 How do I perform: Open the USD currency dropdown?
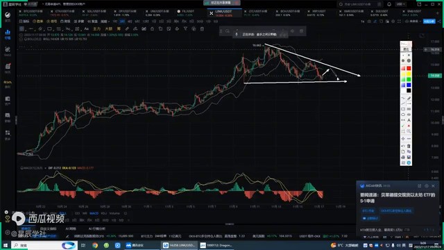click(x=401, y=4)
